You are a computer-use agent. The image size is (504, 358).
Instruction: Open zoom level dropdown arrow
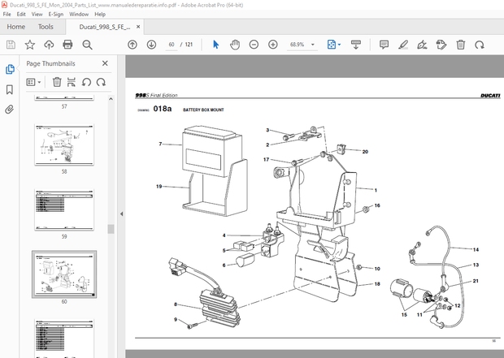[313, 45]
